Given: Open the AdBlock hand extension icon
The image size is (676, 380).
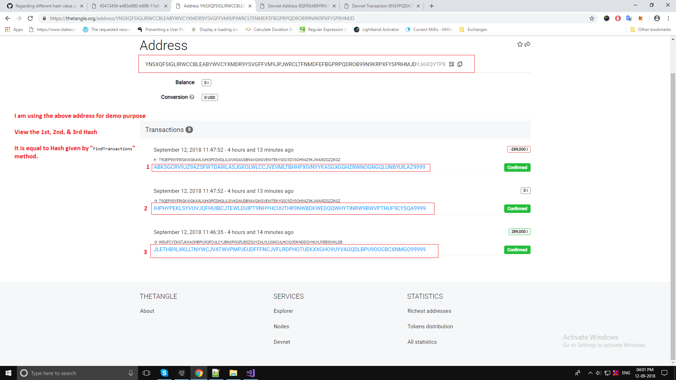Looking at the screenshot, I should [x=618, y=18].
